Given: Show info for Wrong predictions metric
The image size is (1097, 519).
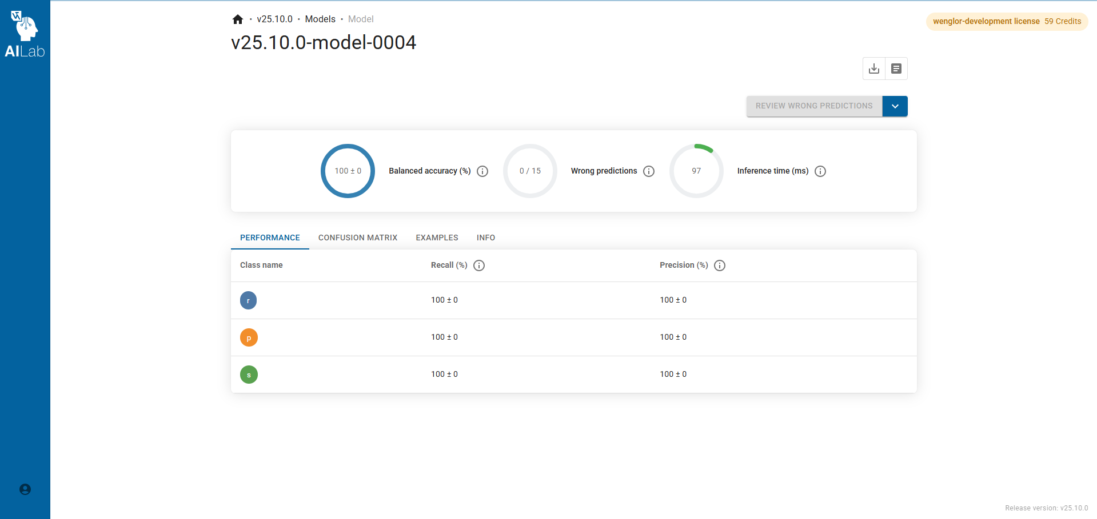Looking at the screenshot, I should tap(649, 171).
